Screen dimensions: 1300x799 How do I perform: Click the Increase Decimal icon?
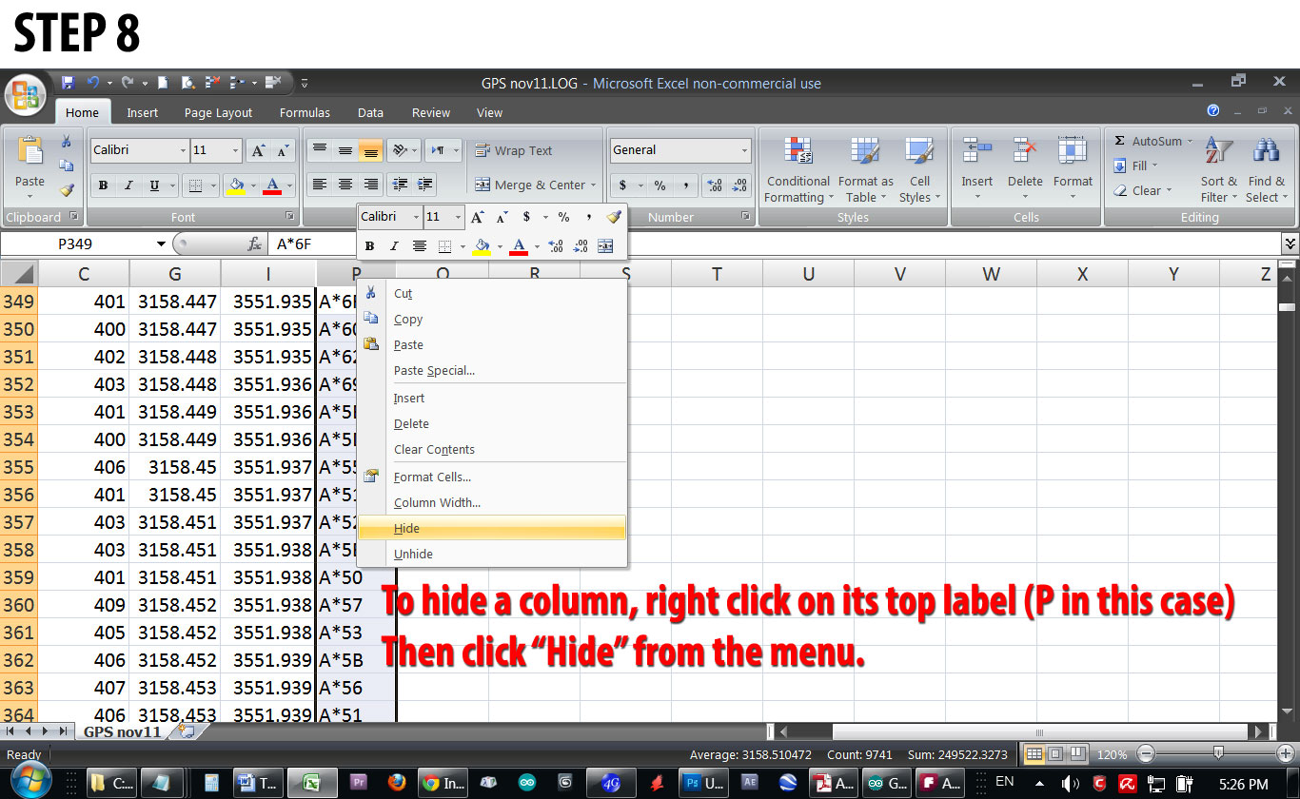tap(714, 185)
